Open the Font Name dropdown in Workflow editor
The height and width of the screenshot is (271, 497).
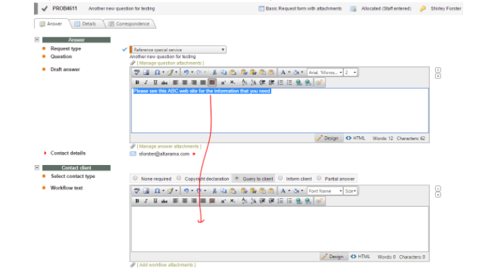325,191
